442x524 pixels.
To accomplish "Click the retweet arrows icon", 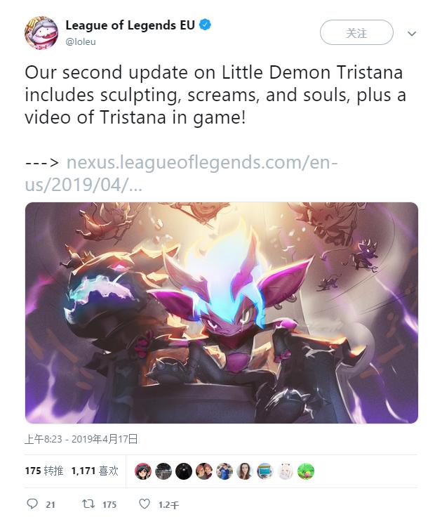I will [x=88, y=504].
